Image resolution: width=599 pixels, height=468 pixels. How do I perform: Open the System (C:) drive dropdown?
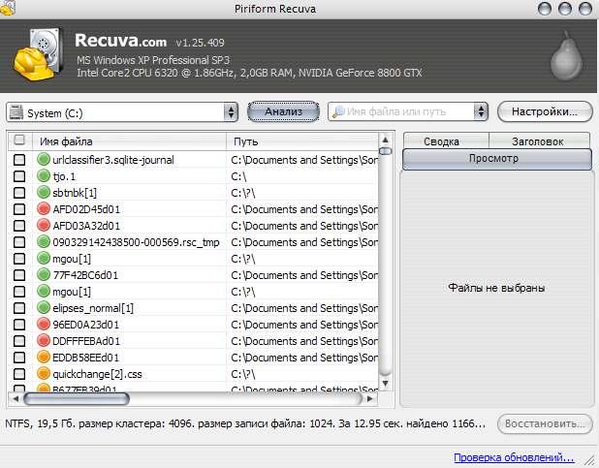tap(230, 112)
